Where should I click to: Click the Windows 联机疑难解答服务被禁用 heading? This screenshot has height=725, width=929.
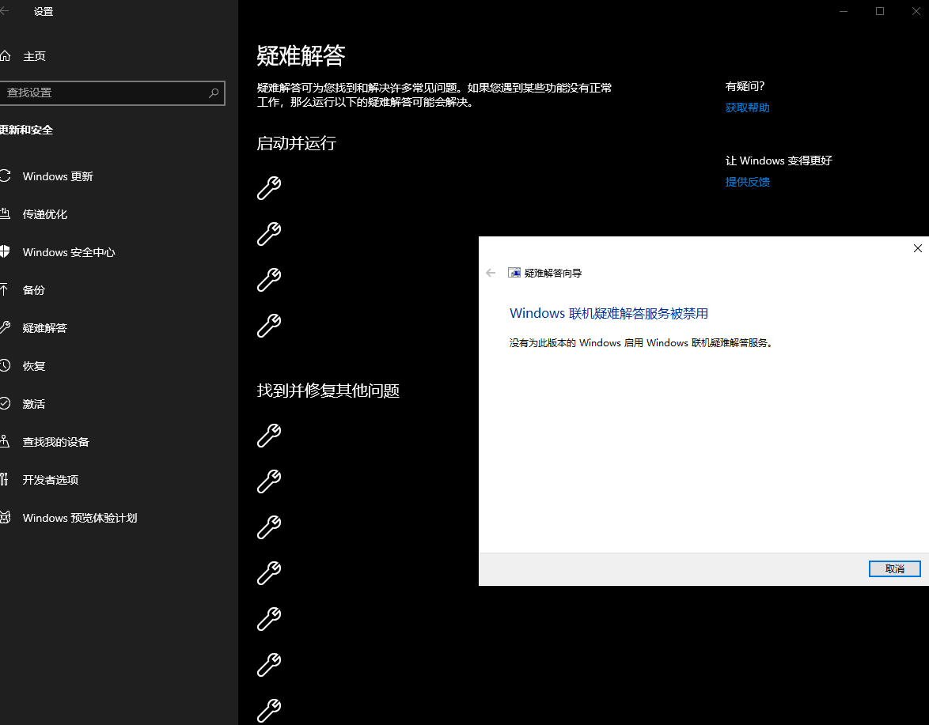tap(609, 314)
